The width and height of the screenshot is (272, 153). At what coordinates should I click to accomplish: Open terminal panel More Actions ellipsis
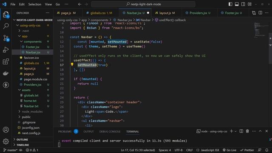[254, 131]
